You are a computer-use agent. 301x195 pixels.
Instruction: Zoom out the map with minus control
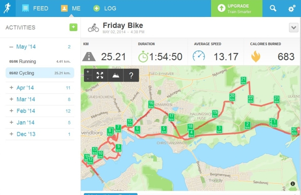[88, 79]
